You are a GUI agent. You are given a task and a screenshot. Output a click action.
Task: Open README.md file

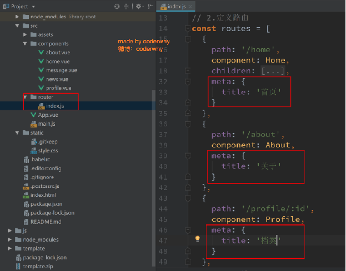[x=46, y=222]
